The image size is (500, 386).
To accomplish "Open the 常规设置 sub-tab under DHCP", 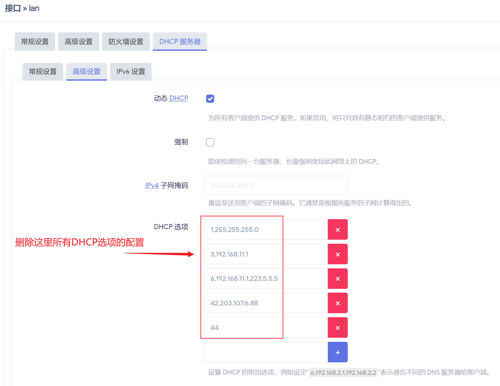I will [x=43, y=72].
